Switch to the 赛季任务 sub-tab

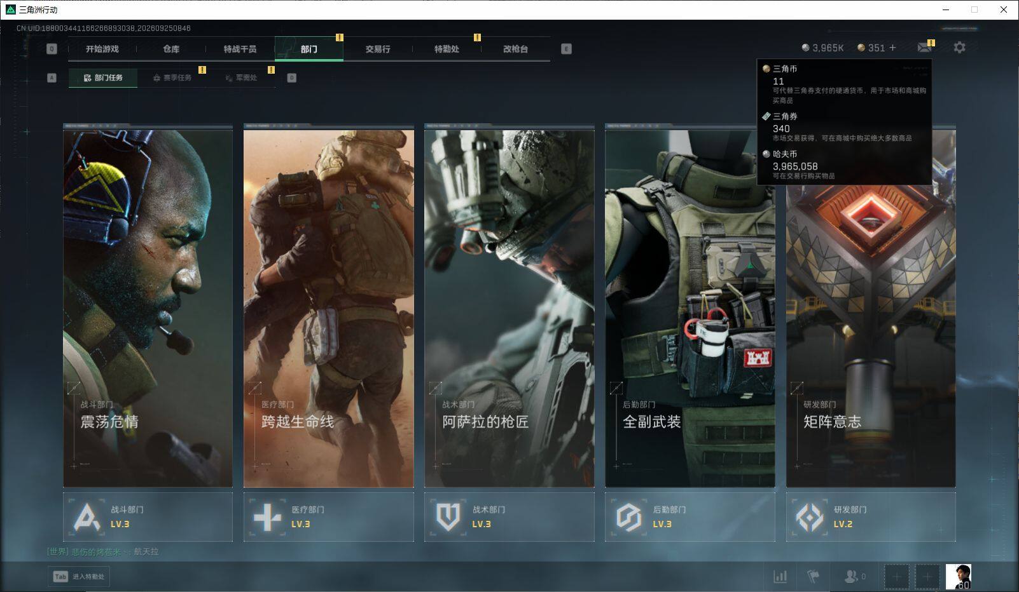click(172, 77)
